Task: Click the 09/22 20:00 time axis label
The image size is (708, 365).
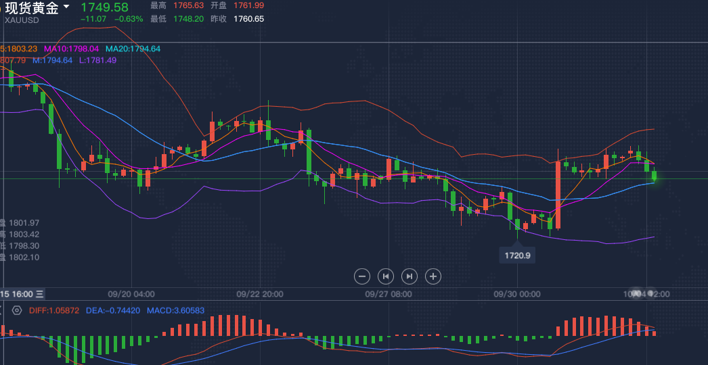Action: point(259,294)
